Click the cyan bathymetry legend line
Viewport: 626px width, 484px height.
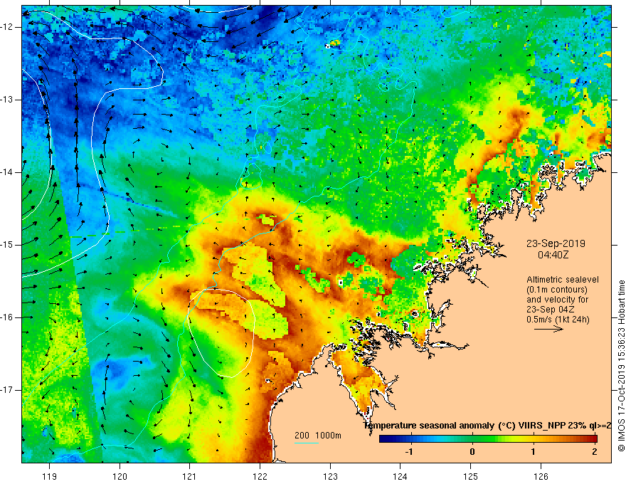(307, 443)
